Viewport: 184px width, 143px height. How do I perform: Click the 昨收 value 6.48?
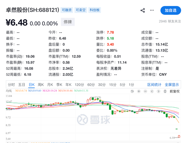(x=63, y=38)
